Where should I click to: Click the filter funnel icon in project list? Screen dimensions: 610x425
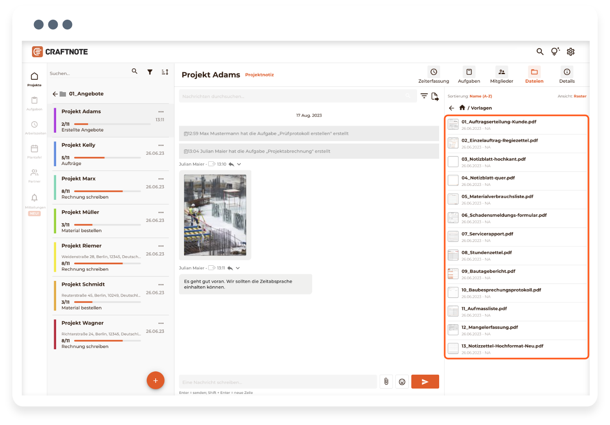pos(150,72)
